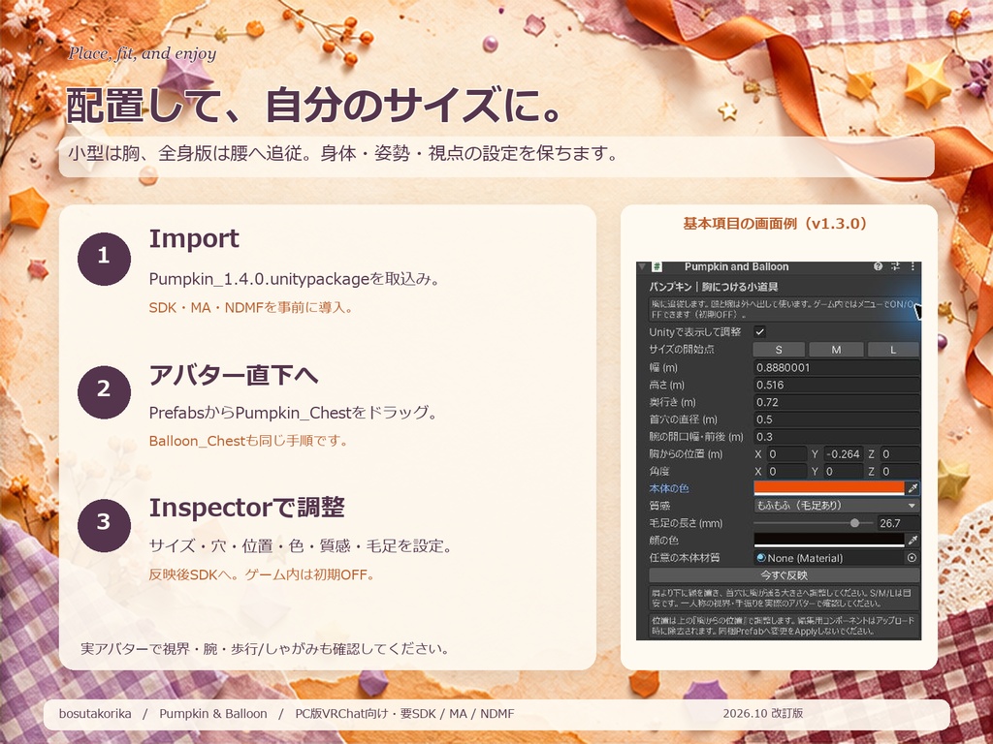Click the 胸からの位置 Y field showing -0.264
This screenshot has height=744, width=993.
pyautogui.click(x=844, y=453)
